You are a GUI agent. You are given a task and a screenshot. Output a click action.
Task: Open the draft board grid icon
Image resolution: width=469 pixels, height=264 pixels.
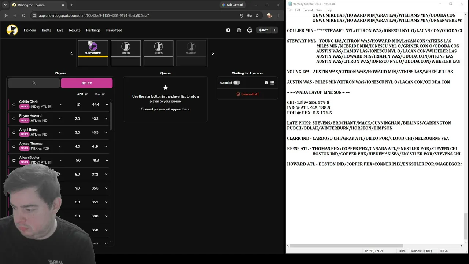point(272,83)
